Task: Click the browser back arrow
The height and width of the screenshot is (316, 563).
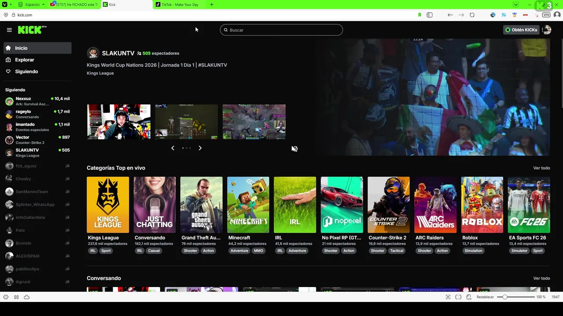Action: (x=450, y=15)
